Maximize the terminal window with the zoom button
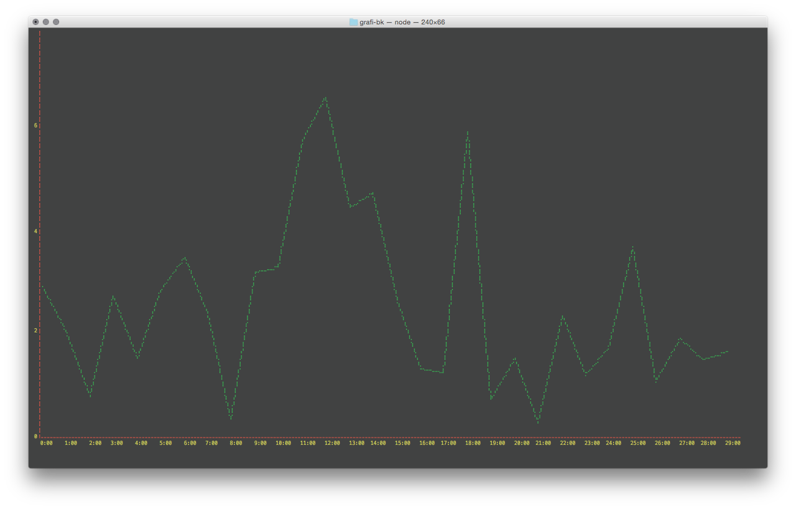This screenshot has width=796, height=509. click(56, 22)
